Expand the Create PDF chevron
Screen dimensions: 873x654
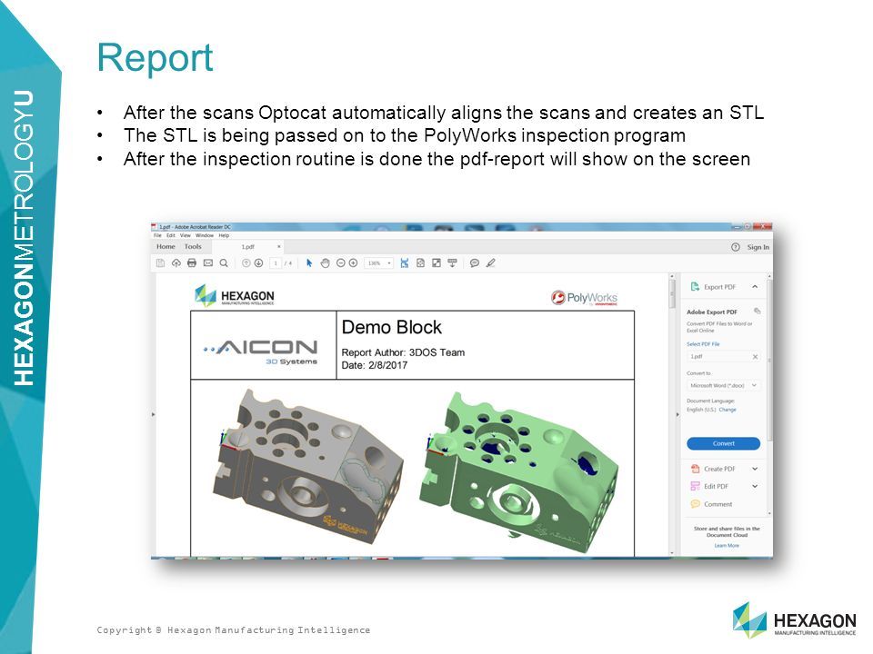coord(755,469)
